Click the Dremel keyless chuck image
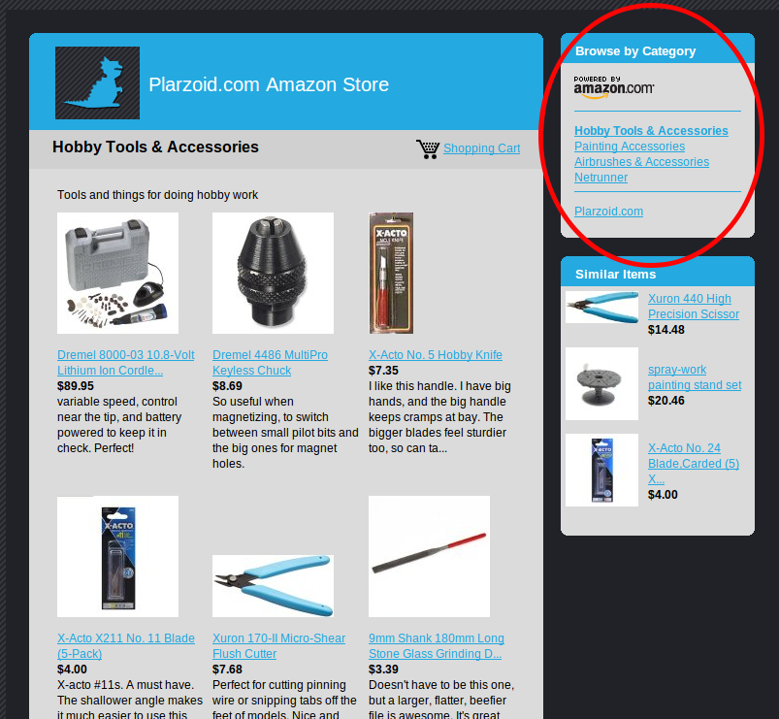The height and width of the screenshot is (719, 779). click(273, 274)
